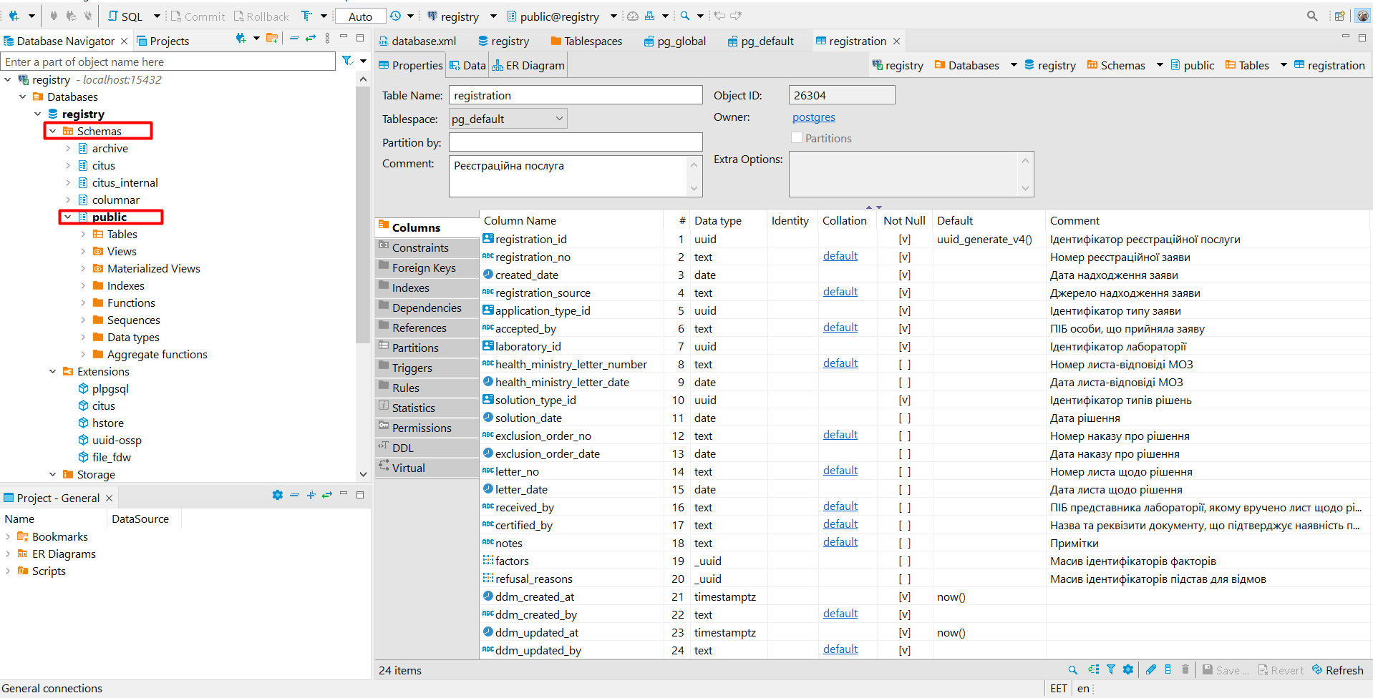Enable the Partitions checkbox
1373x698 pixels.
(x=797, y=137)
